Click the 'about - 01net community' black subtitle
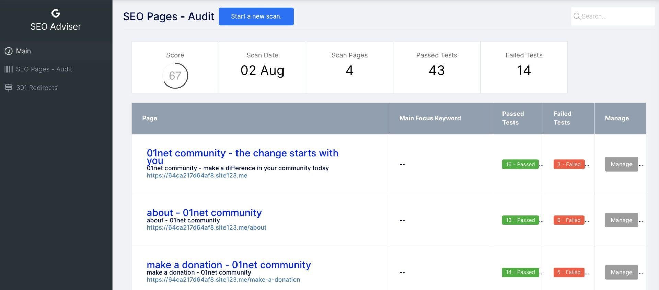The image size is (659, 290). [x=183, y=220]
